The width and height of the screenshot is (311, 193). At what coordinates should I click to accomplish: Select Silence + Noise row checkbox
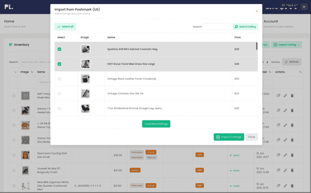click(14, 110)
